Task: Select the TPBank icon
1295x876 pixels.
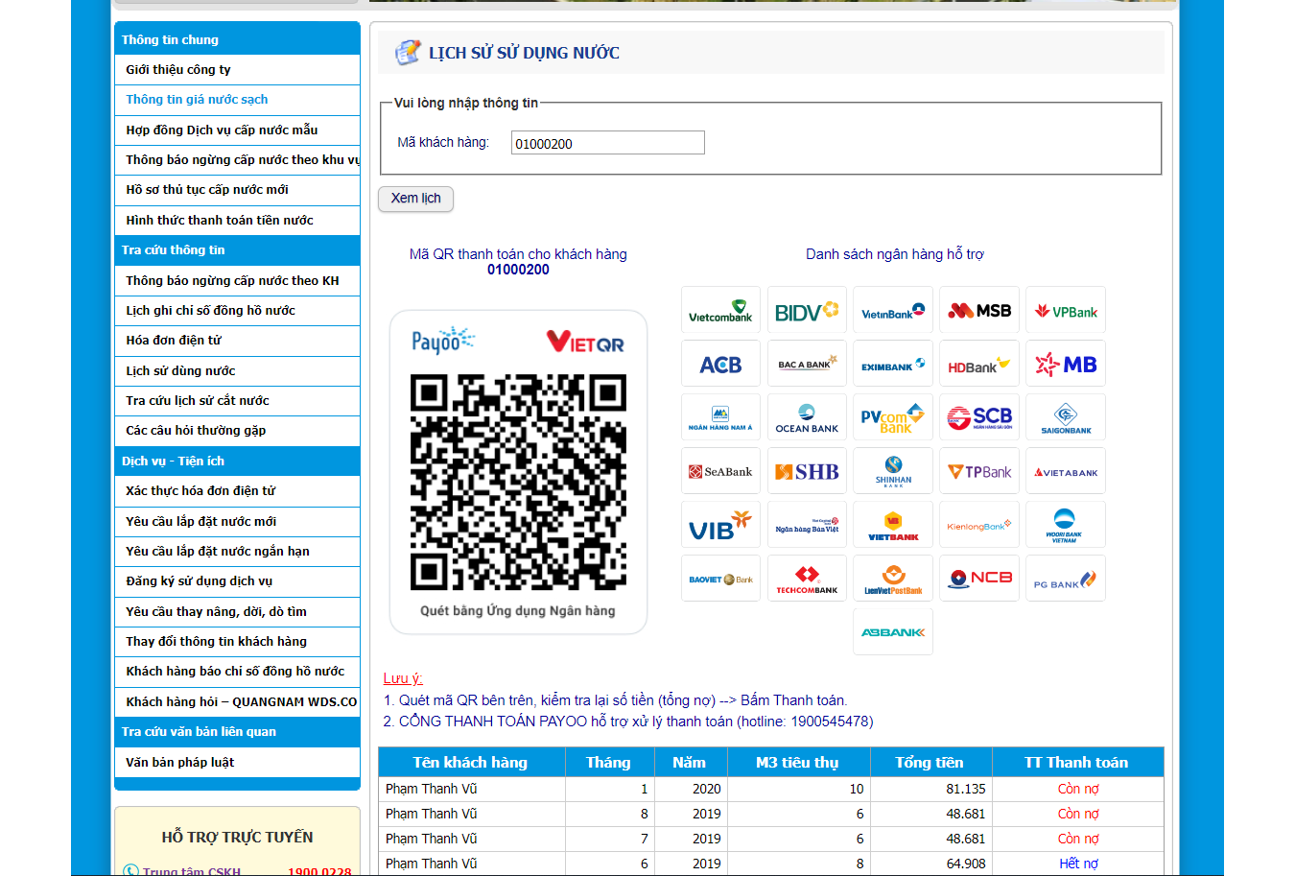Action: tap(979, 472)
